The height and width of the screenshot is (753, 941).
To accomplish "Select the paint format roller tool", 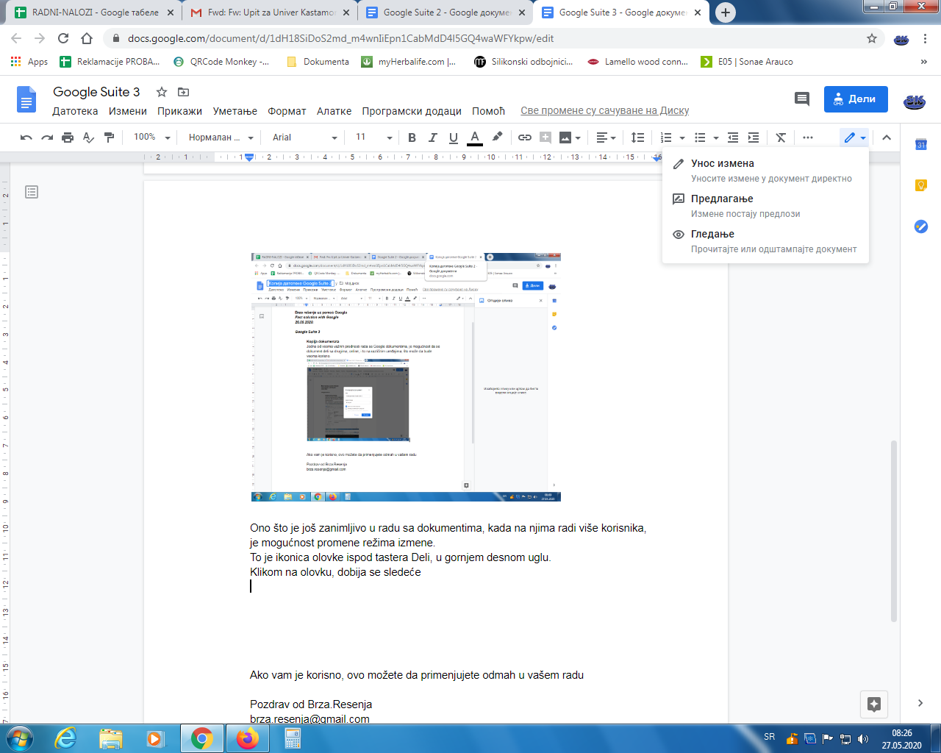I will coord(109,138).
